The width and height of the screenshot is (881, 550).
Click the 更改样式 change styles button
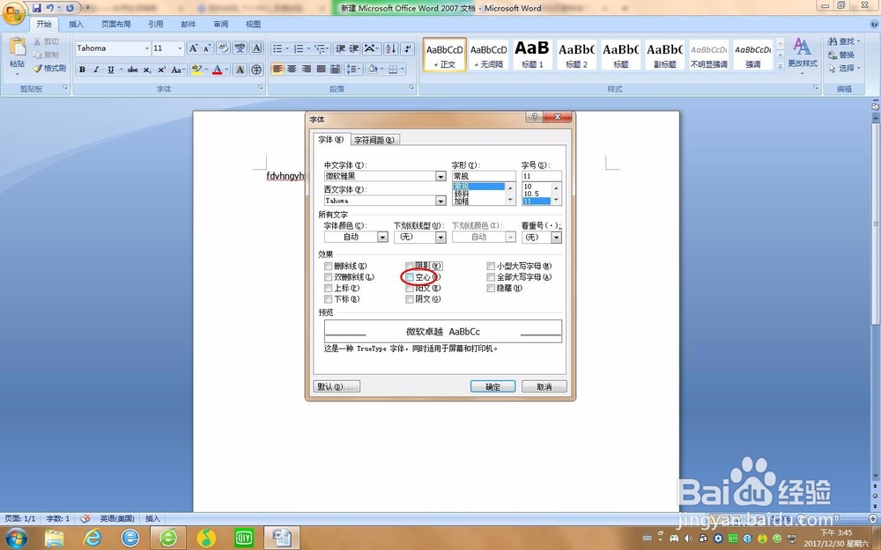(x=803, y=55)
